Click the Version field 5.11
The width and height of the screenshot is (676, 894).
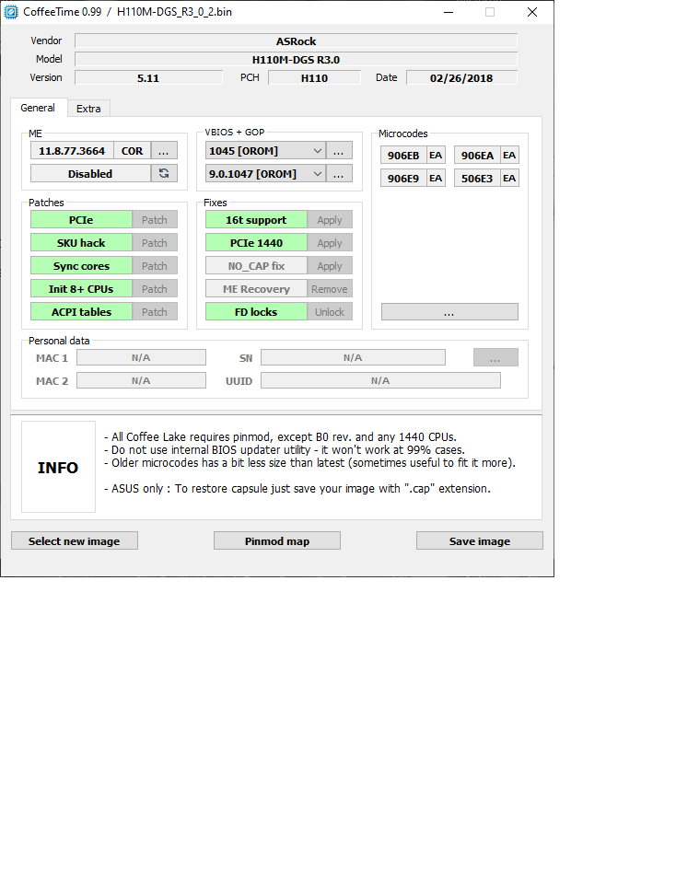click(x=148, y=77)
